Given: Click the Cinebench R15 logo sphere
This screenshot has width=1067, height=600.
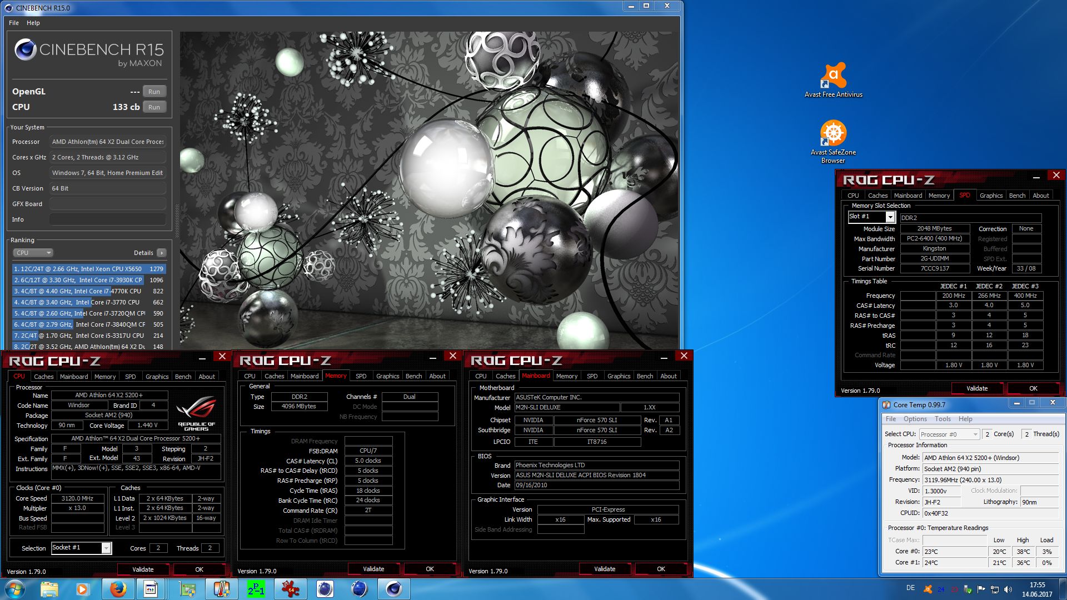Looking at the screenshot, I should coord(26,49).
